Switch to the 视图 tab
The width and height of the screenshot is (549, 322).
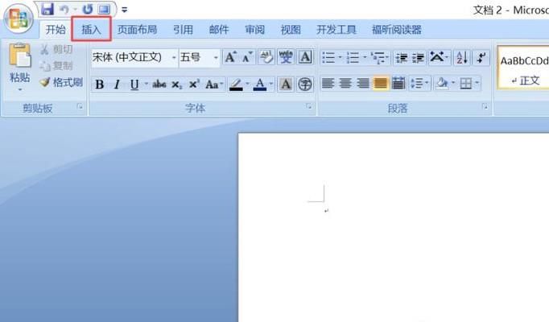(x=291, y=30)
